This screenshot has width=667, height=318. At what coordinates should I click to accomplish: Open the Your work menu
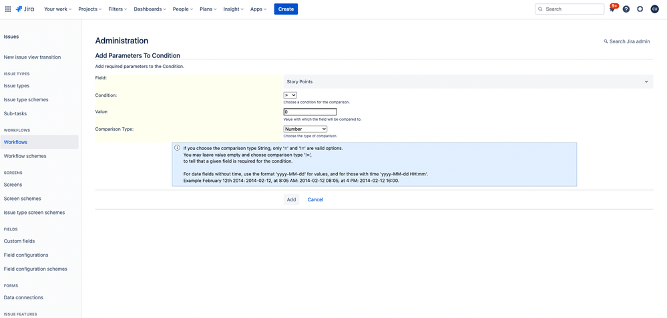[x=58, y=9]
